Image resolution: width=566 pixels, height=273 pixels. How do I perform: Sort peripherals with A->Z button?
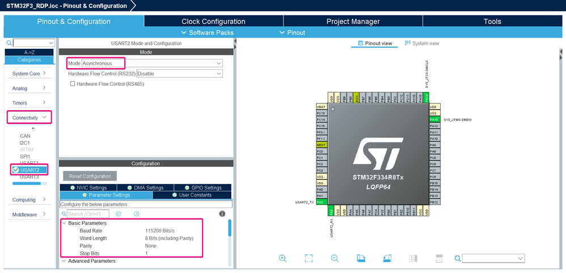(29, 52)
